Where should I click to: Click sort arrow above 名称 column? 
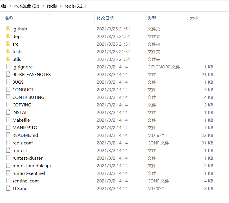49,14
